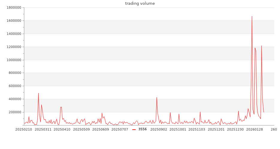Select the 20251001 x-axis date label
Image resolution: width=280 pixels, height=149 pixels.
click(x=178, y=129)
